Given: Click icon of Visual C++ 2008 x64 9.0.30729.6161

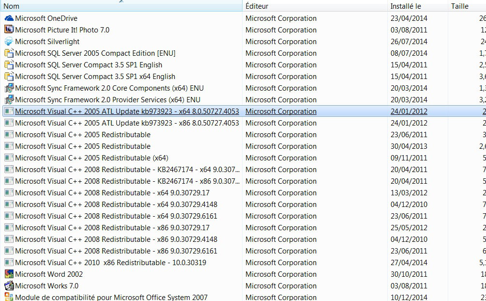Looking at the screenshot, I should [x=9, y=216].
